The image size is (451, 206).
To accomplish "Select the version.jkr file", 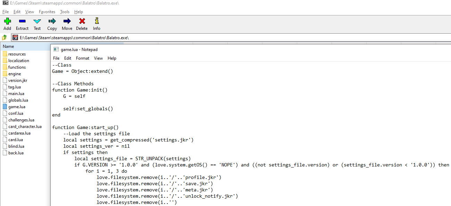I will click(x=18, y=80).
